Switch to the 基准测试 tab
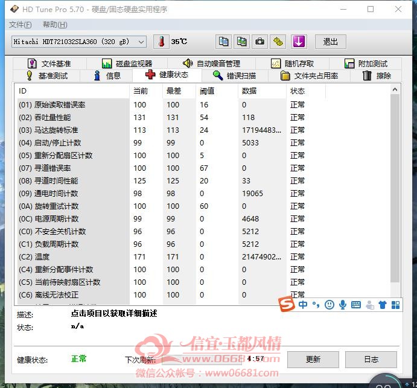The image size is (417, 388). click(x=47, y=76)
